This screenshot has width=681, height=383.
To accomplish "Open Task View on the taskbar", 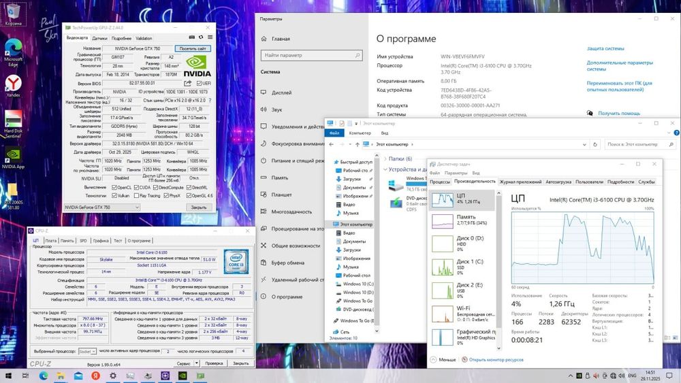I will (x=26, y=376).
